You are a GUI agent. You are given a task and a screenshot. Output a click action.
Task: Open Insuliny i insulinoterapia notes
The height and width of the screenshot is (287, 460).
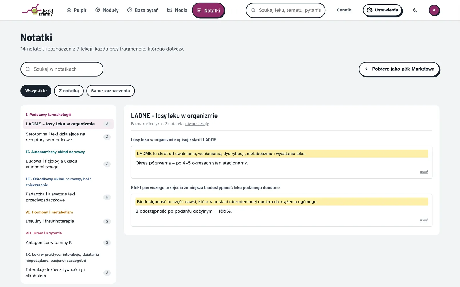pyautogui.click(x=68, y=221)
